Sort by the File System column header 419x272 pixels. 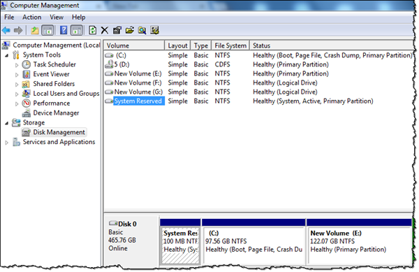[230, 45]
